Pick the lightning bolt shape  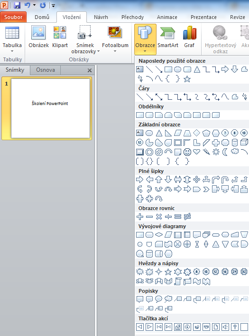pyautogui.click(x=206, y=152)
